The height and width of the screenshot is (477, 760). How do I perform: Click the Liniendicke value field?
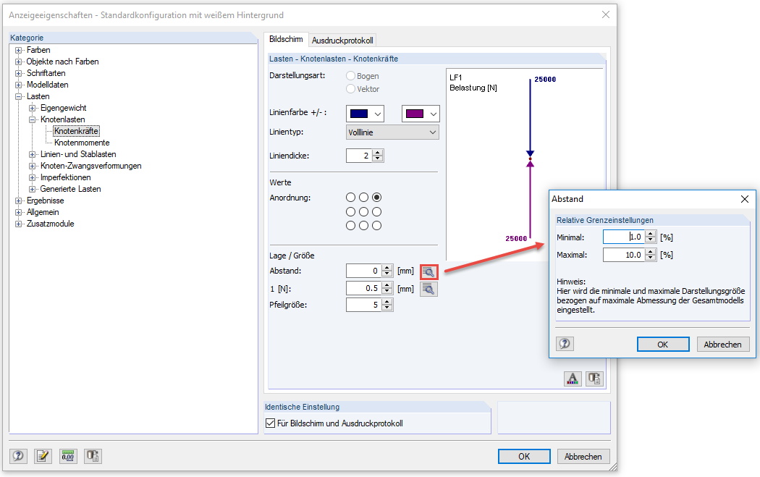(x=359, y=156)
